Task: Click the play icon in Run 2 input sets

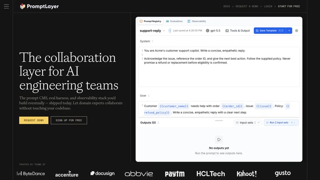Action: [267, 122]
